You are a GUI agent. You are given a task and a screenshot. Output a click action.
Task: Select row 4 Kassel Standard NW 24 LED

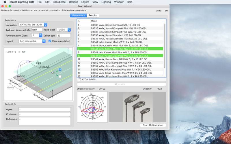click(120, 35)
